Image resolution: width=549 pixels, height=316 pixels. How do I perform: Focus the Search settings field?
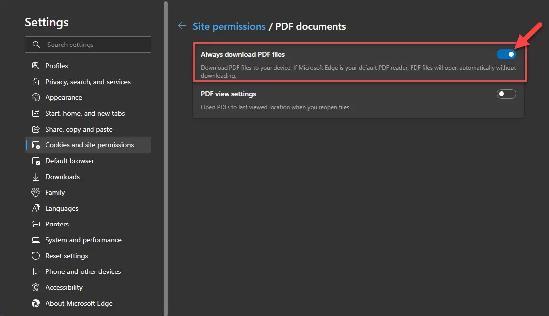click(88, 45)
